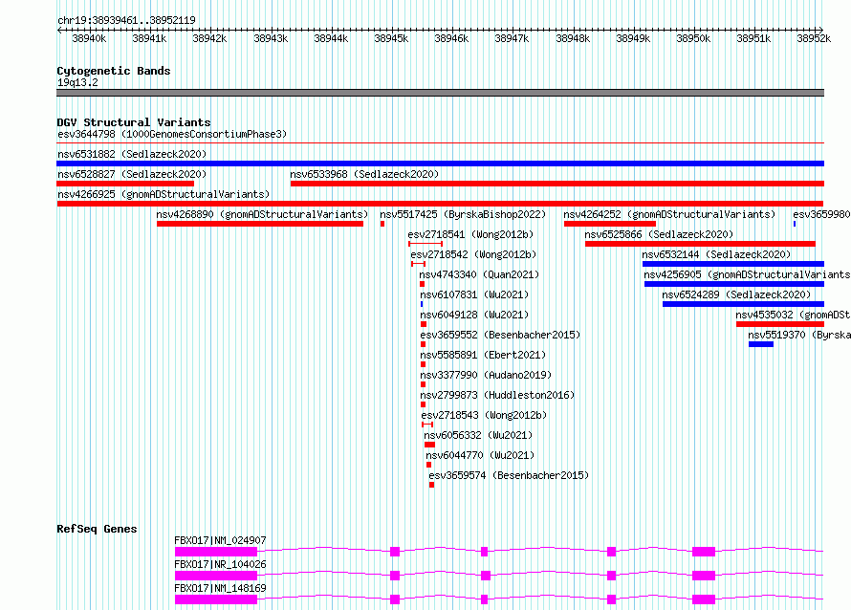Select the nsv4268890 gnomAD red bar
Viewport: 851px width, 610px height.
(260, 224)
